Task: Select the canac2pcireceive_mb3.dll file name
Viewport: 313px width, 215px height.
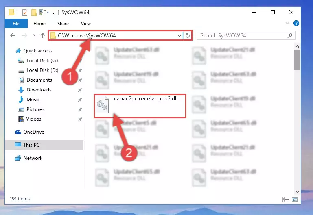Action: click(x=146, y=98)
